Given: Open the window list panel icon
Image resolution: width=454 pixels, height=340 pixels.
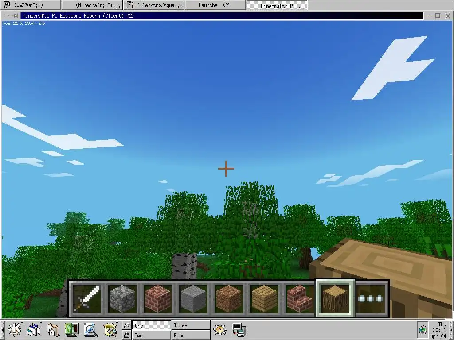Looking at the screenshot, I should point(34,329).
